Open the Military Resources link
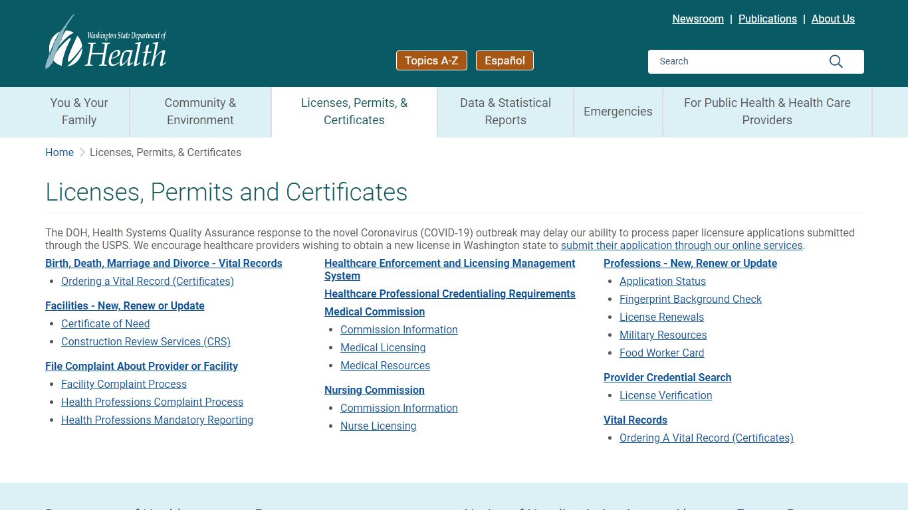 [x=663, y=335]
